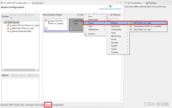Open the Pins configuration tab
Viewport: 172px width, 108px height.
tap(22, 105)
